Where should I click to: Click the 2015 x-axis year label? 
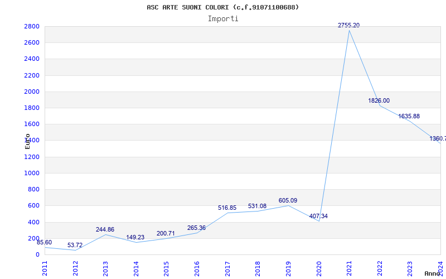(x=166, y=268)
